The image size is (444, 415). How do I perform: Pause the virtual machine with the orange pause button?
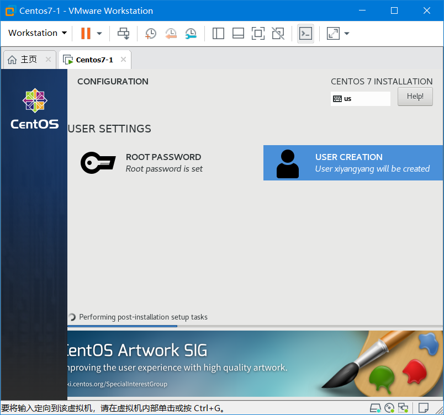pyautogui.click(x=86, y=33)
